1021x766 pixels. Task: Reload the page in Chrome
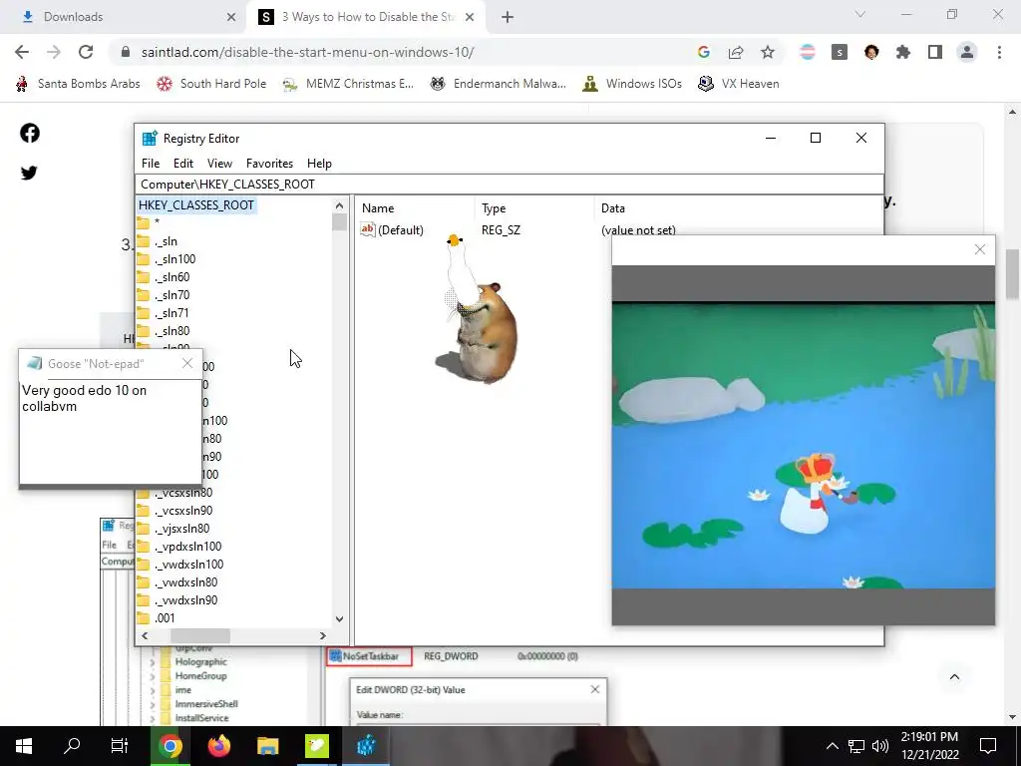pyautogui.click(x=86, y=52)
